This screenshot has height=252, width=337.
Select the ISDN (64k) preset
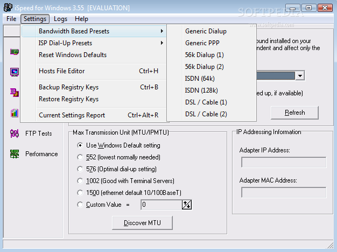click(x=212, y=79)
